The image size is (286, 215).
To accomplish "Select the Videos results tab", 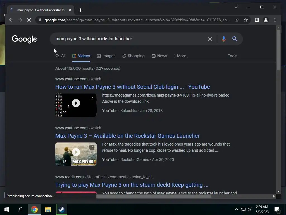I will click(x=81, y=56).
